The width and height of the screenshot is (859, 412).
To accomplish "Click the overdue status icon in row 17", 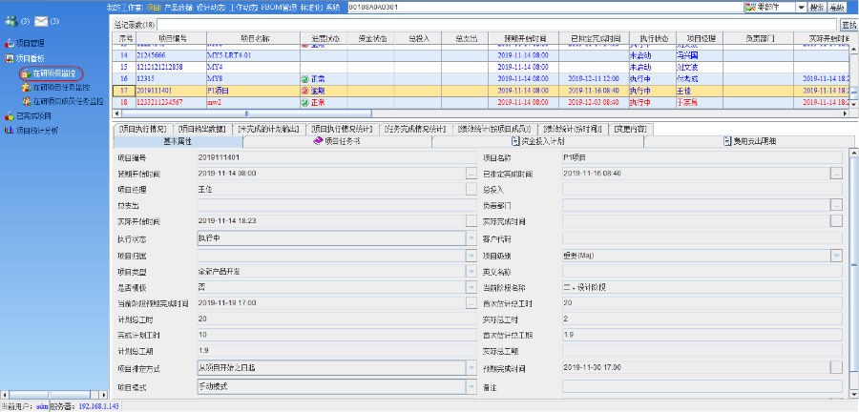I will pyautogui.click(x=304, y=90).
